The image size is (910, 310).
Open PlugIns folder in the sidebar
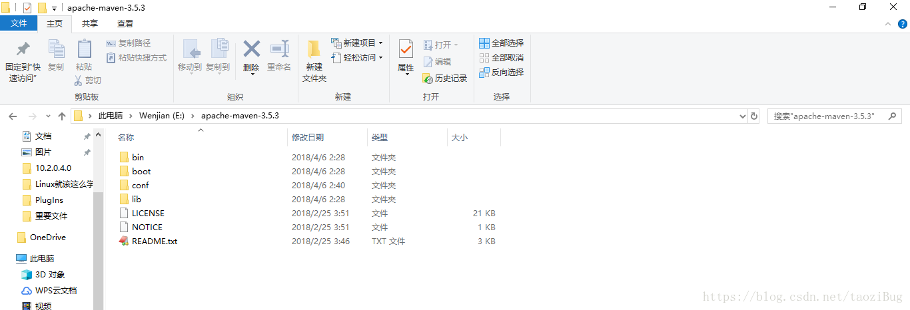49,200
